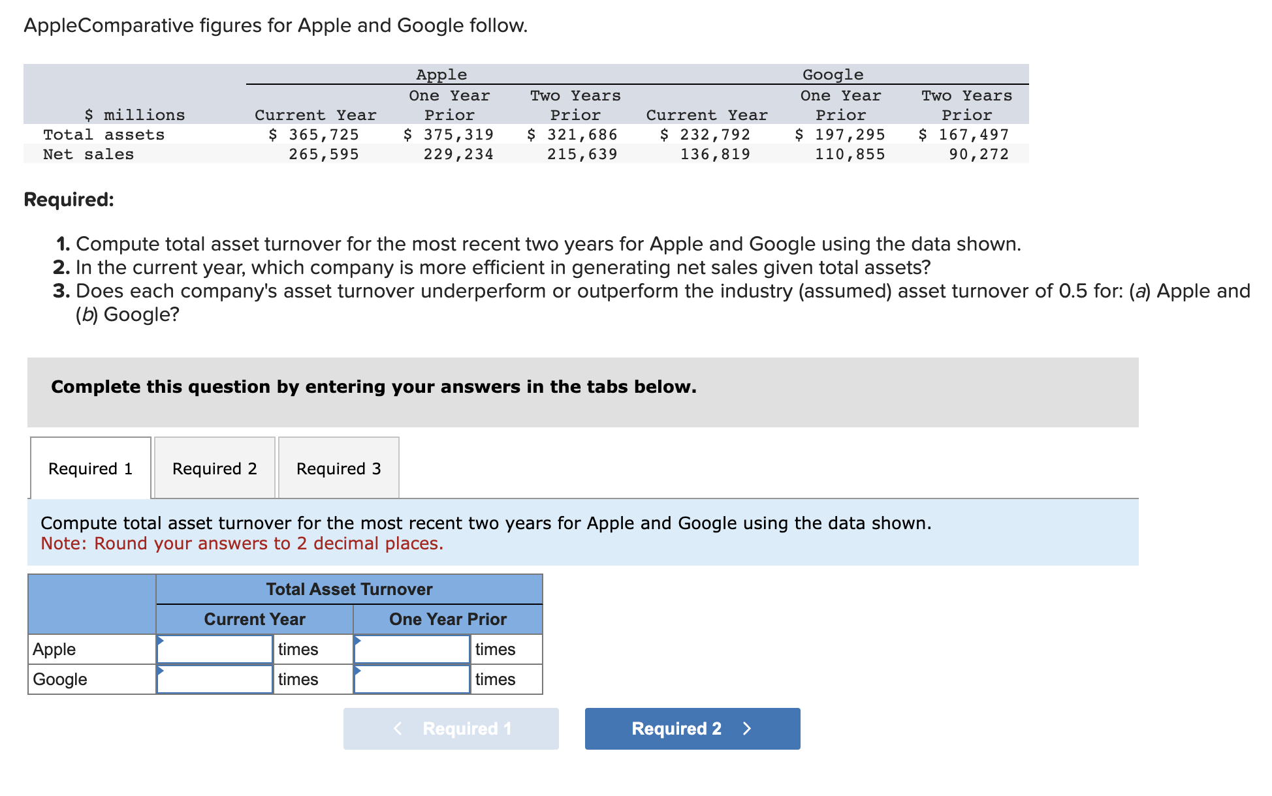Click the back chevron on Required 1 button

(x=397, y=729)
